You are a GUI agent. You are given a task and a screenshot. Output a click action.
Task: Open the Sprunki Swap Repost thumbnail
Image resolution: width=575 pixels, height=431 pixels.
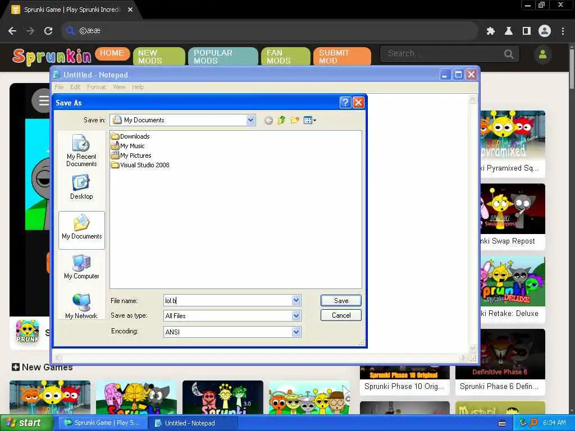coord(512,209)
